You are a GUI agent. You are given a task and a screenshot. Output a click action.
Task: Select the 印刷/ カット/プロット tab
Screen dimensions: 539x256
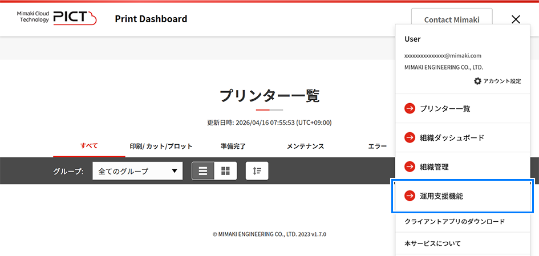pos(161,146)
